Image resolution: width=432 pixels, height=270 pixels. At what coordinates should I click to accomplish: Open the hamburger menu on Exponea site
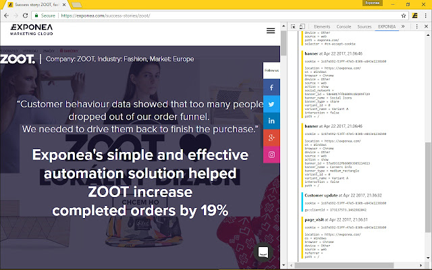(271, 30)
